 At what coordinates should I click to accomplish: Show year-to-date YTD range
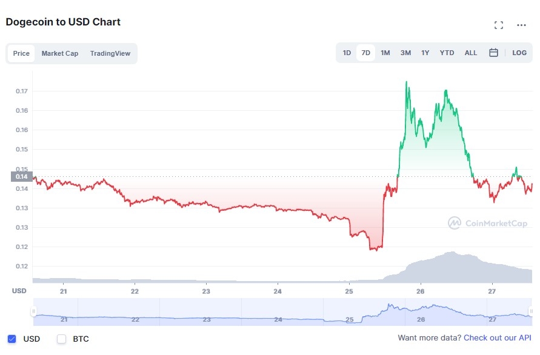pos(447,53)
